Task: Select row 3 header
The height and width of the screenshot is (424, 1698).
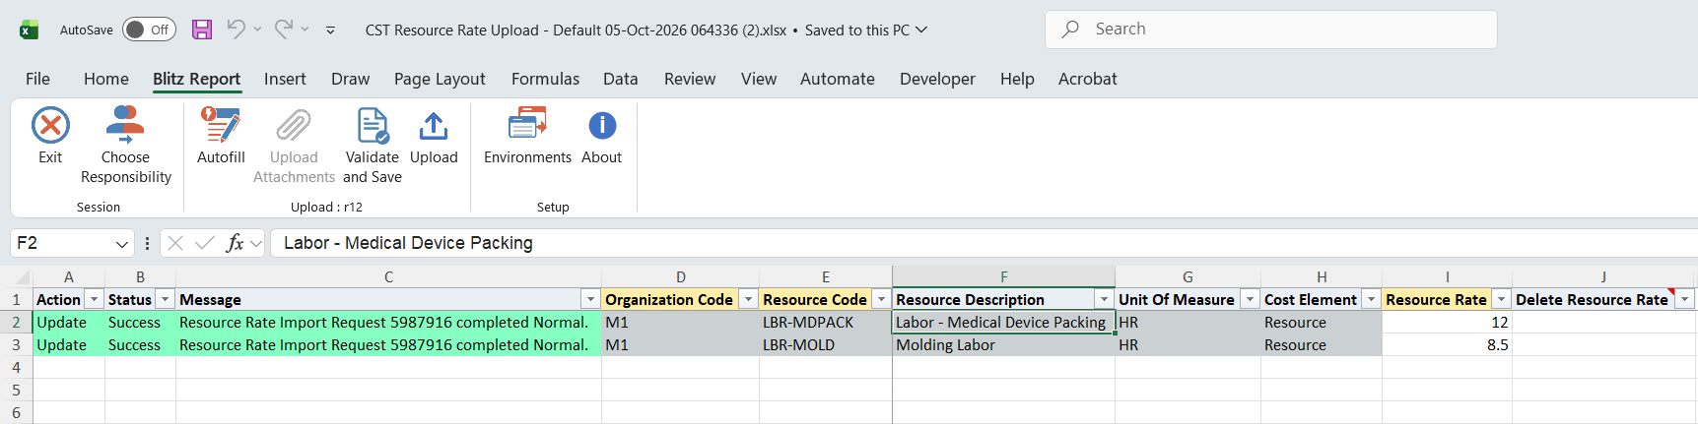Action: 16,345
